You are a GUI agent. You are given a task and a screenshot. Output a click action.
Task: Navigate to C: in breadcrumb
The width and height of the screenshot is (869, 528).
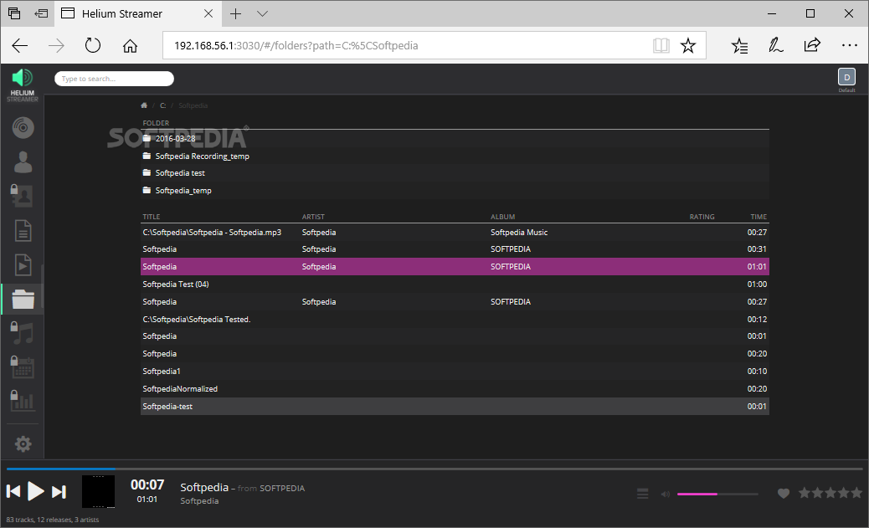(x=163, y=105)
